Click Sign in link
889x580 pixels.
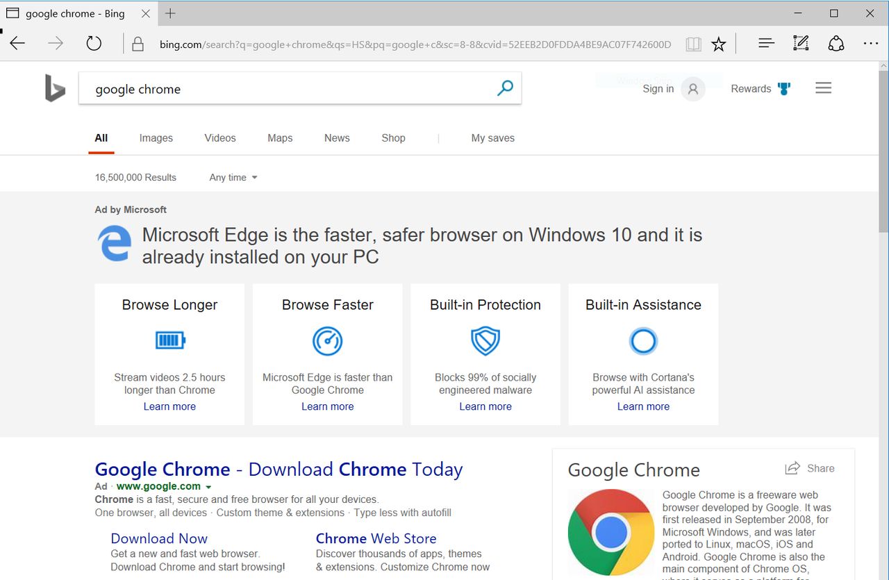(x=658, y=89)
